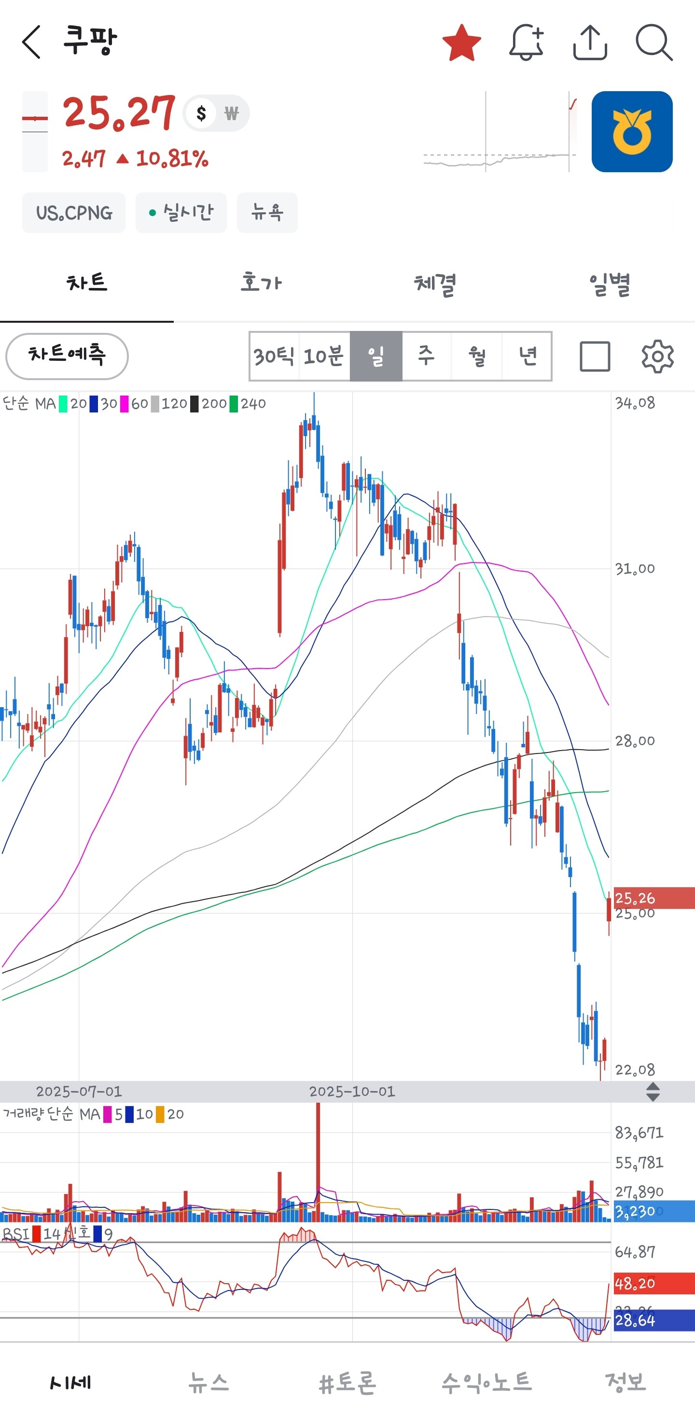695x1426 pixels.
Task: Open chart settings gear icon
Action: coord(657,356)
